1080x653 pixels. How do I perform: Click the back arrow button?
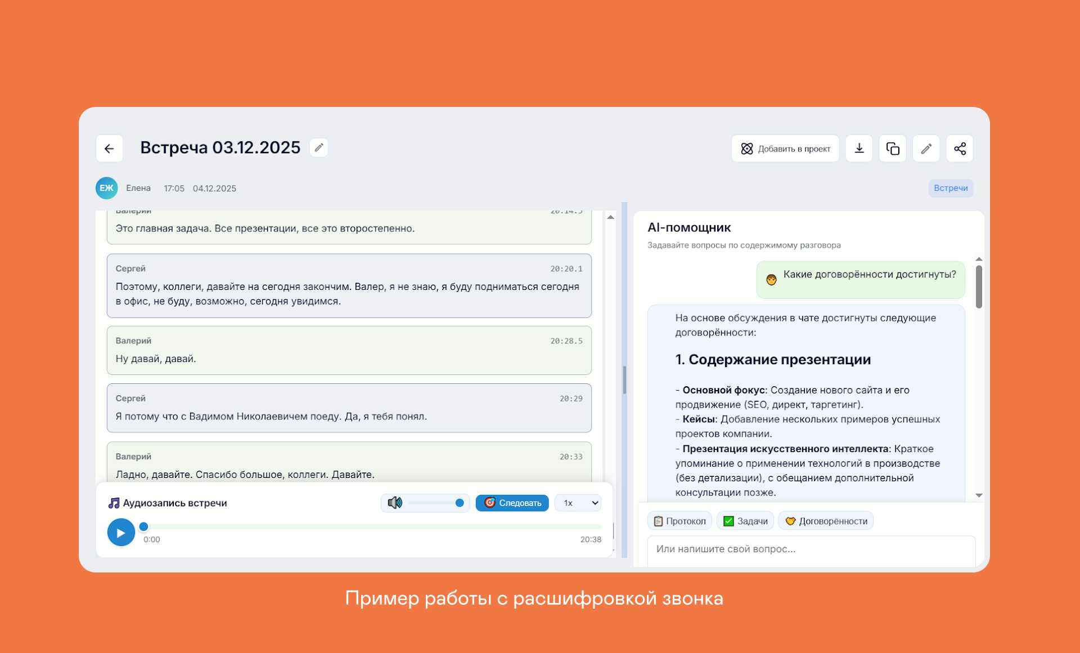coord(110,149)
